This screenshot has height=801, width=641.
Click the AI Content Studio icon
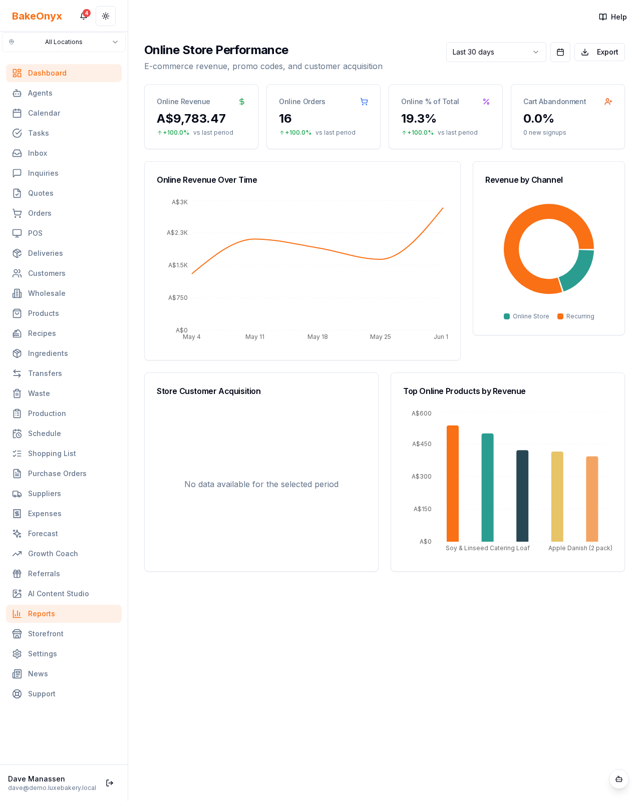[x=17, y=594]
